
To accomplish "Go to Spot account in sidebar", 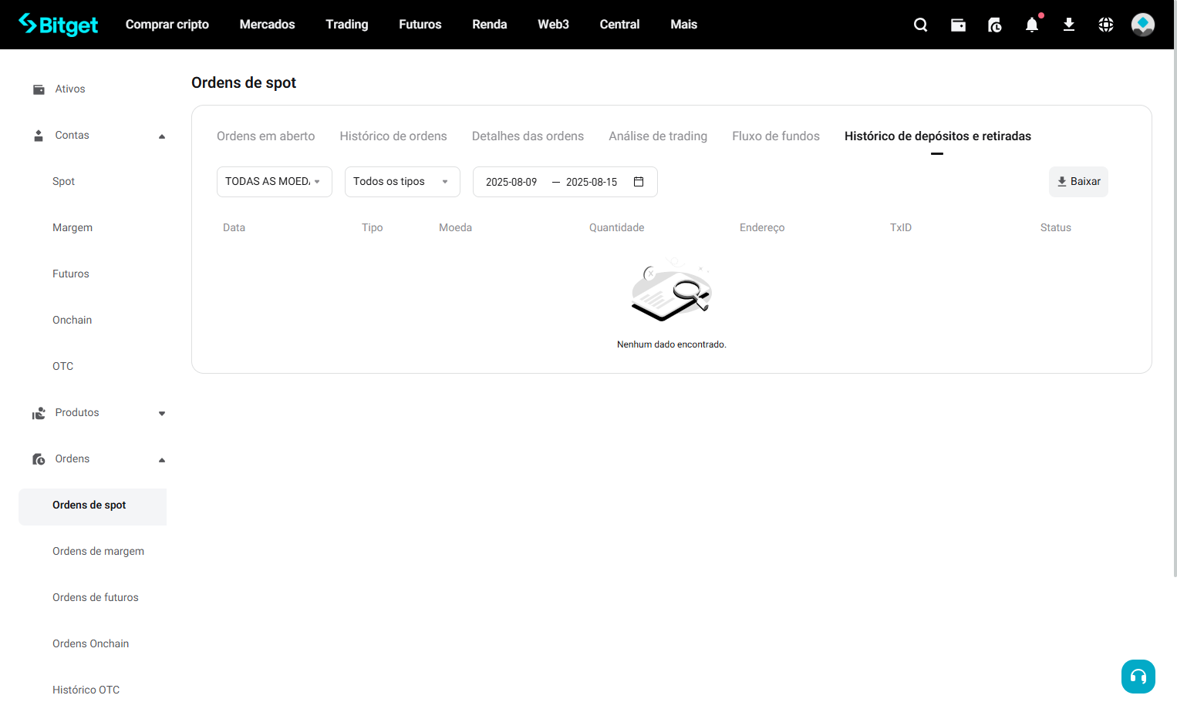I will [x=64, y=182].
